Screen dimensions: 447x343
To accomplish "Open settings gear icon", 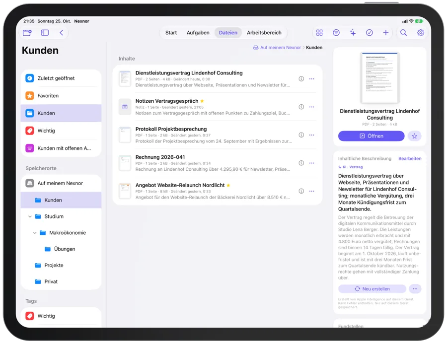I will pos(420,33).
